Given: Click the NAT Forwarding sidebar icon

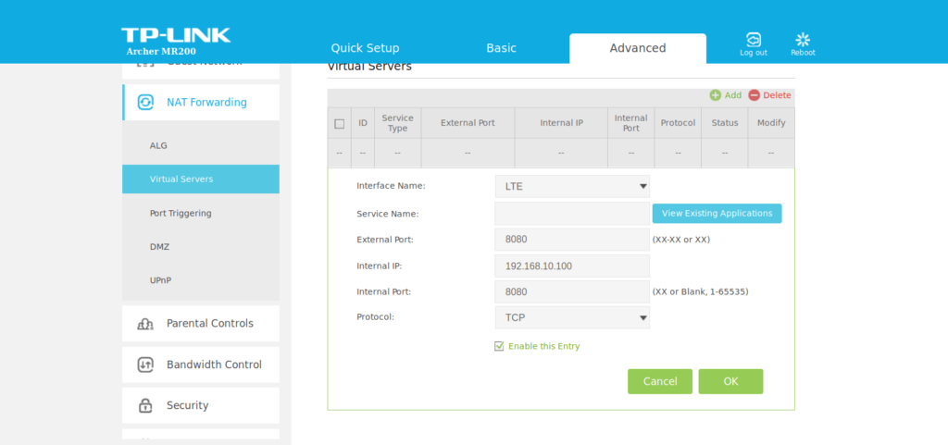Looking at the screenshot, I should click(x=145, y=103).
